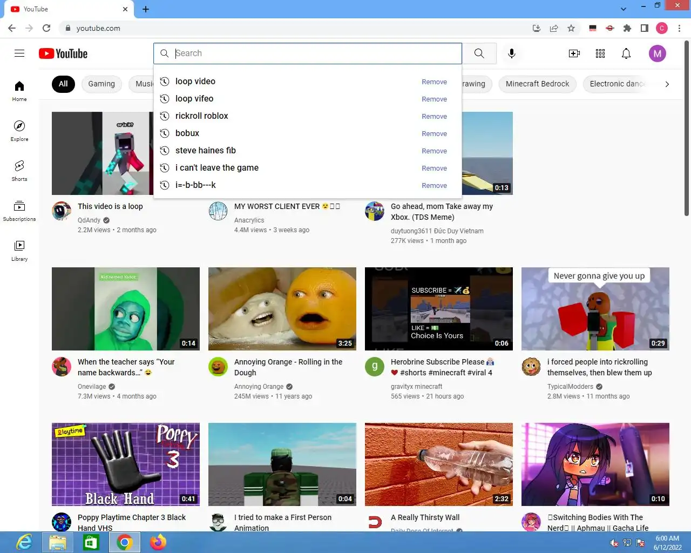The height and width of the screenshot is (553, 691).
Task: Open Herobrine Subscribe Please thumbnail
Action: point(439,309)
